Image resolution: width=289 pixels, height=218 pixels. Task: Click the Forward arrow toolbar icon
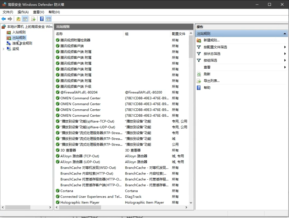10,19
